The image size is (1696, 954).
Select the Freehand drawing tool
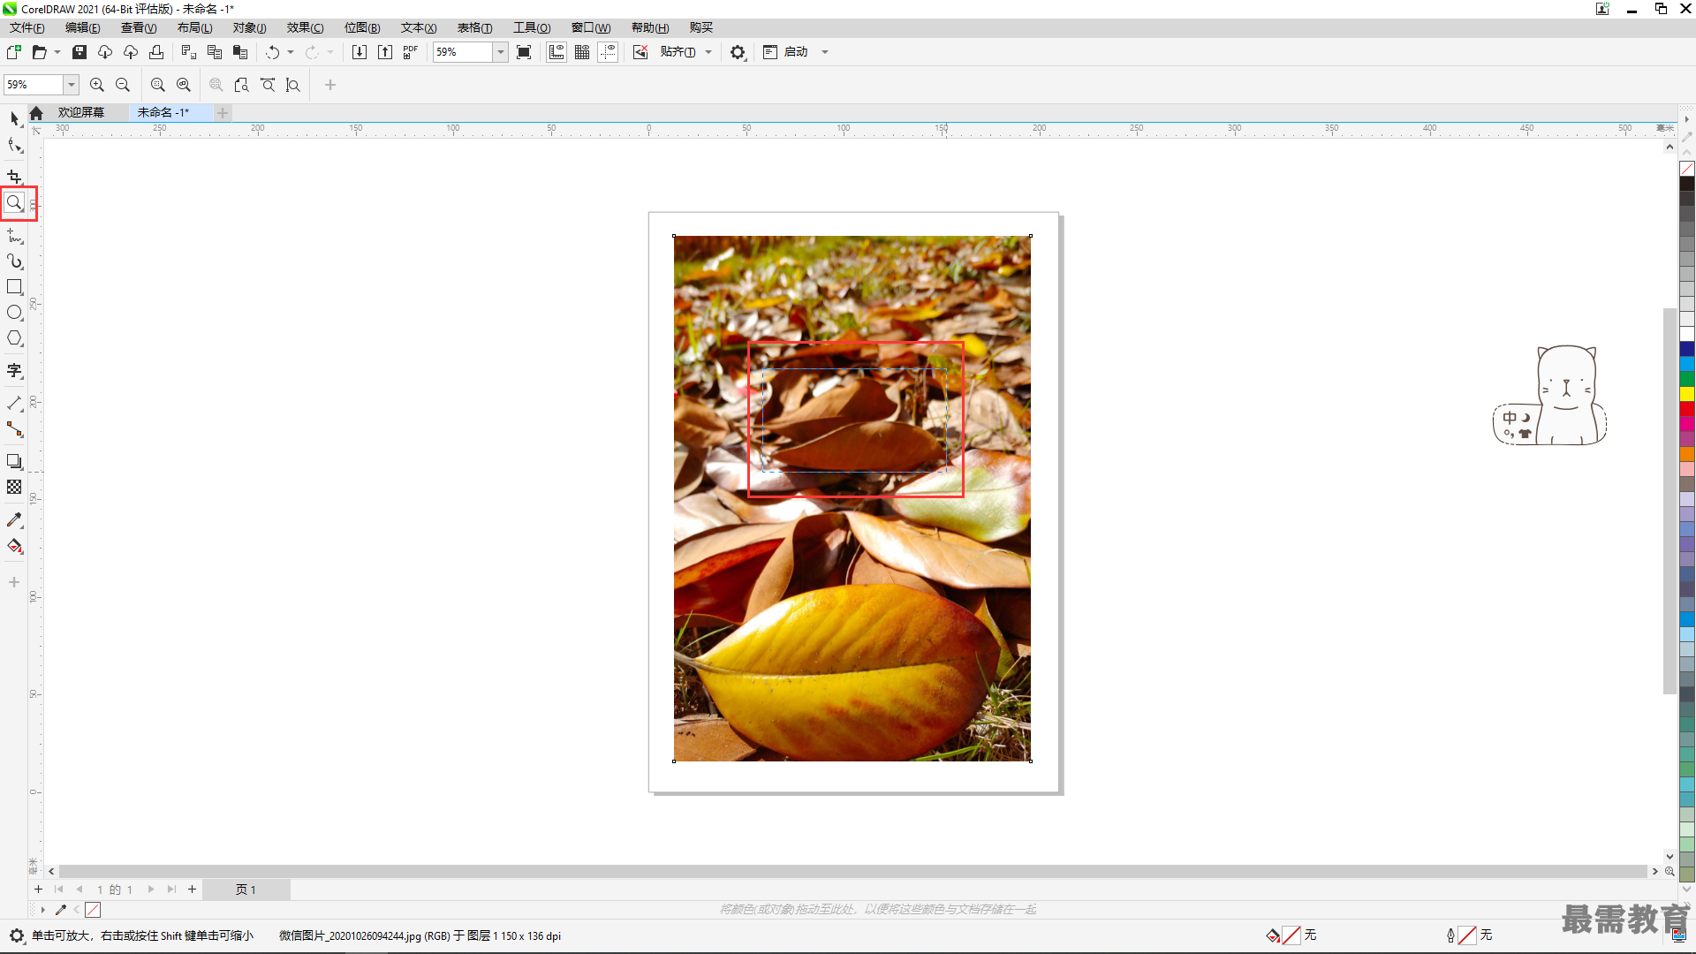(x=14, y=236)
